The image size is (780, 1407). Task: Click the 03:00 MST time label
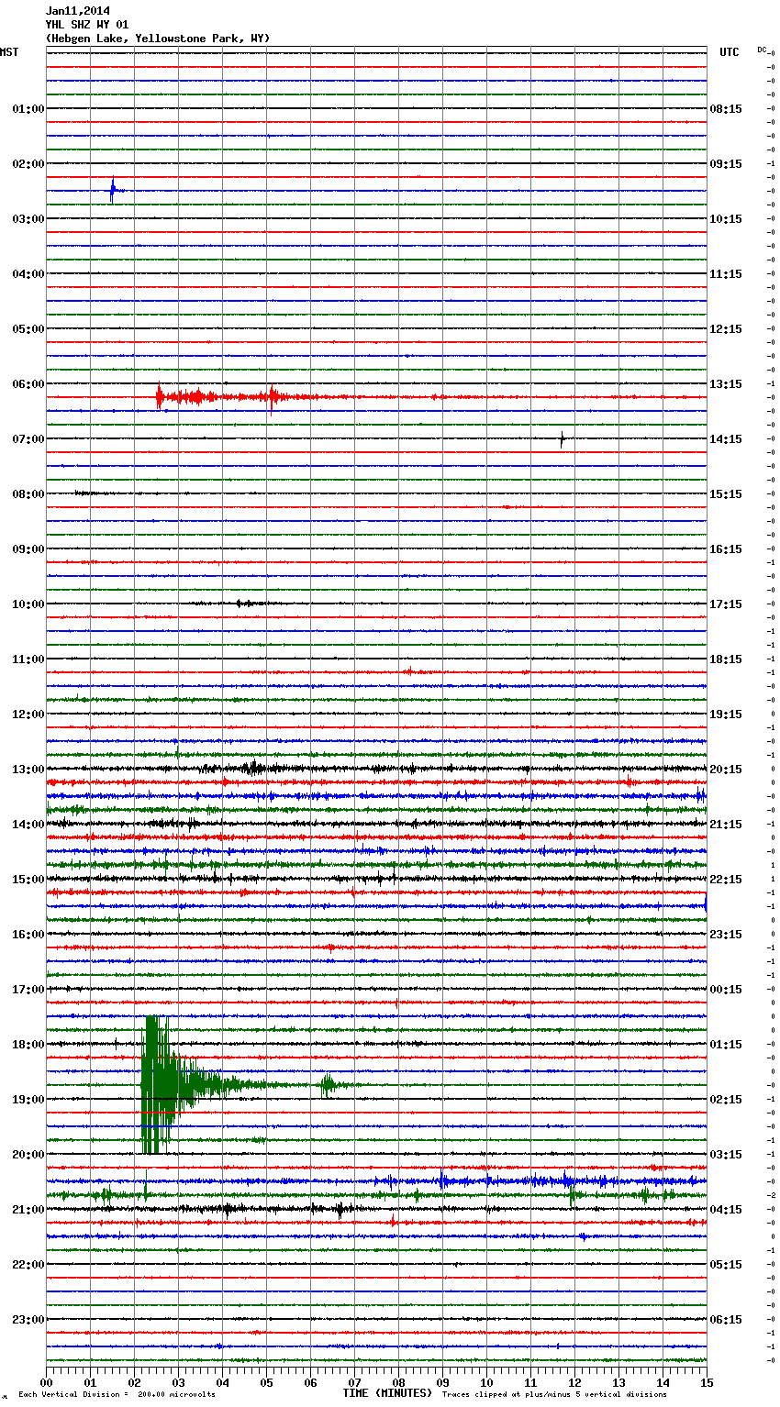point(28,219)
